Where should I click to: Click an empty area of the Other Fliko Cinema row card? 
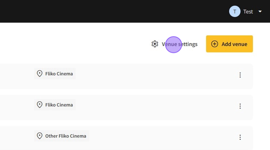pos(149,138)
